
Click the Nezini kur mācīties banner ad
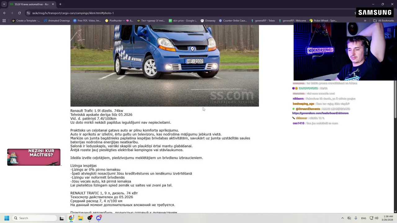pos(34,157)
